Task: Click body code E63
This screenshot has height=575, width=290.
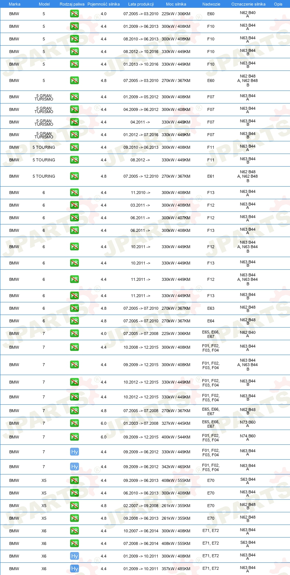Action: coord(211,308)
